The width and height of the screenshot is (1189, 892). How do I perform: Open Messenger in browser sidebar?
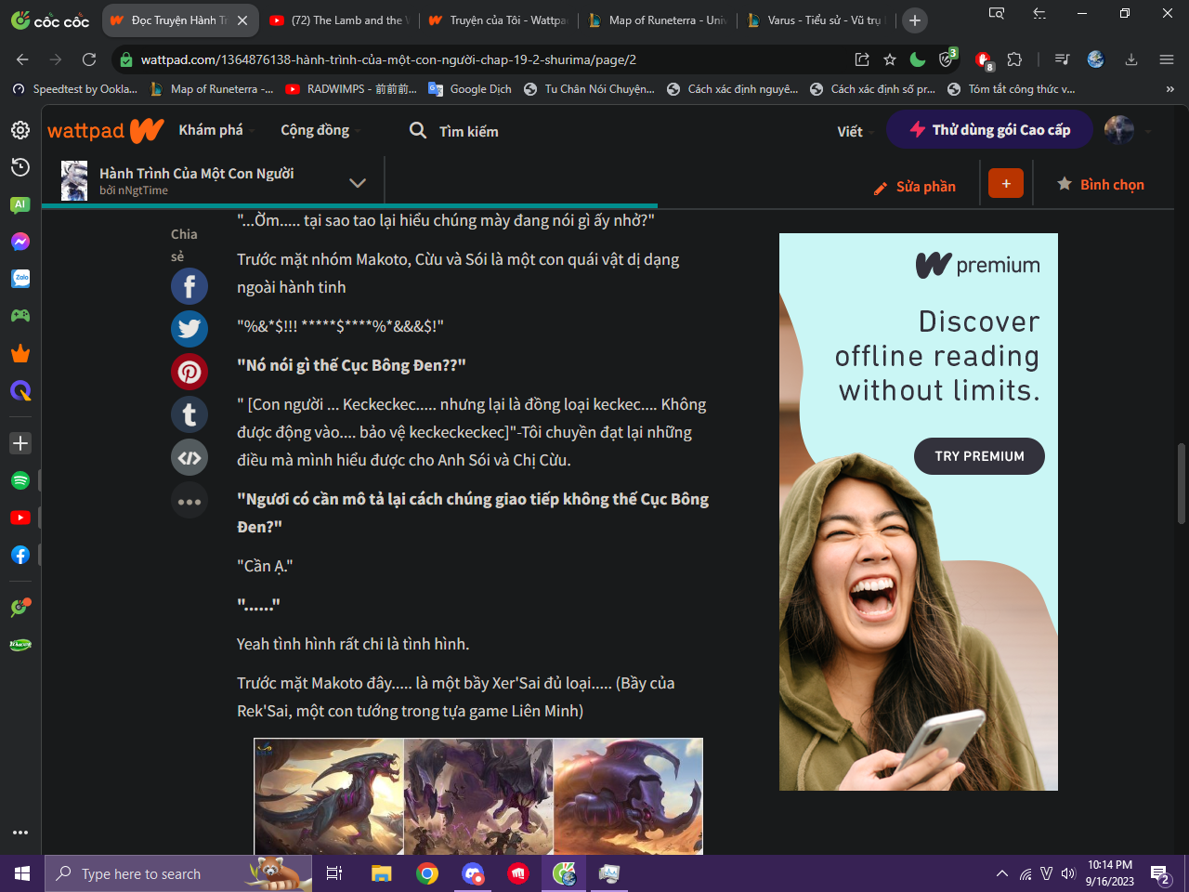(x=20, y=242)
